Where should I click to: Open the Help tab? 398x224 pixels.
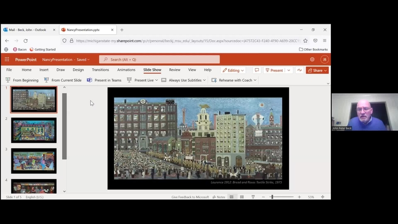(x=208, y=70)
